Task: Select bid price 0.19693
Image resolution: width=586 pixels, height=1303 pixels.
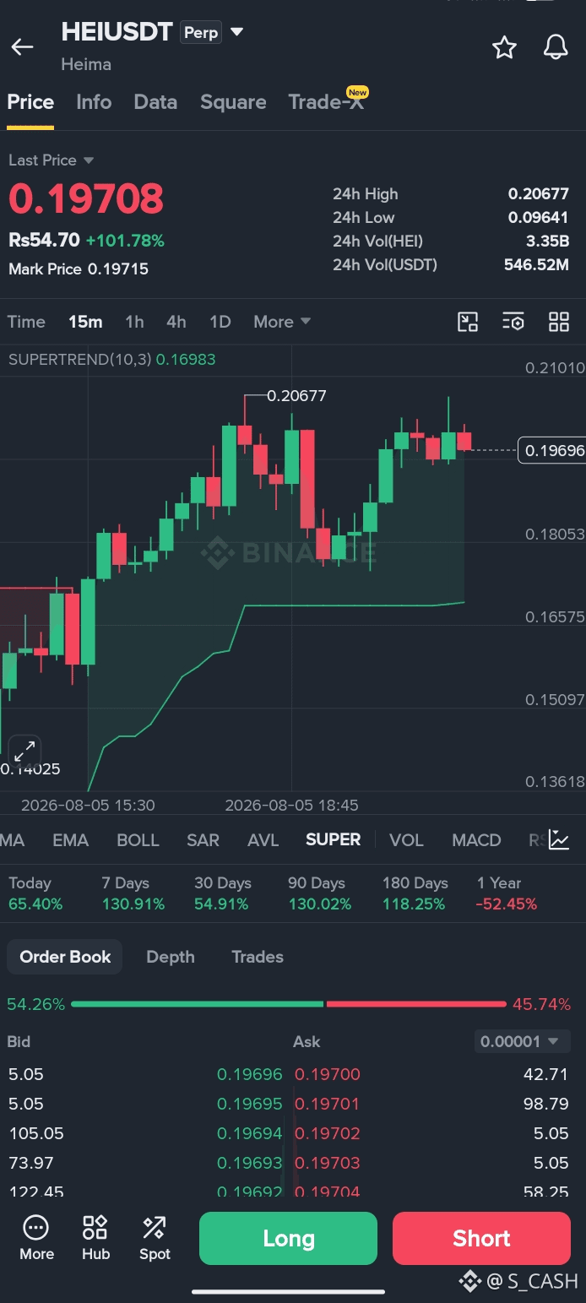Action: pos(249,1163)
